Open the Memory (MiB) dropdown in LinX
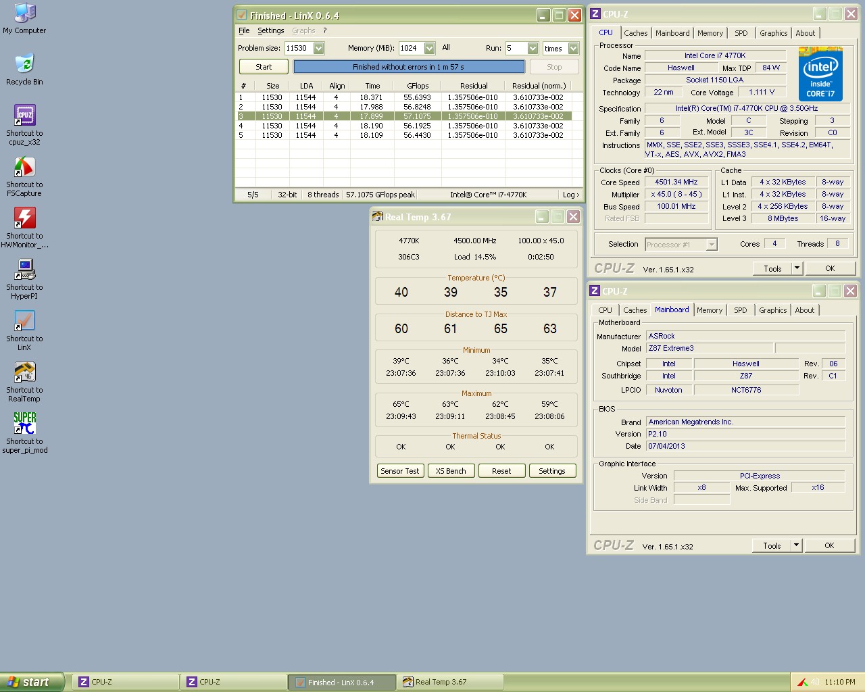 (430, 48)
